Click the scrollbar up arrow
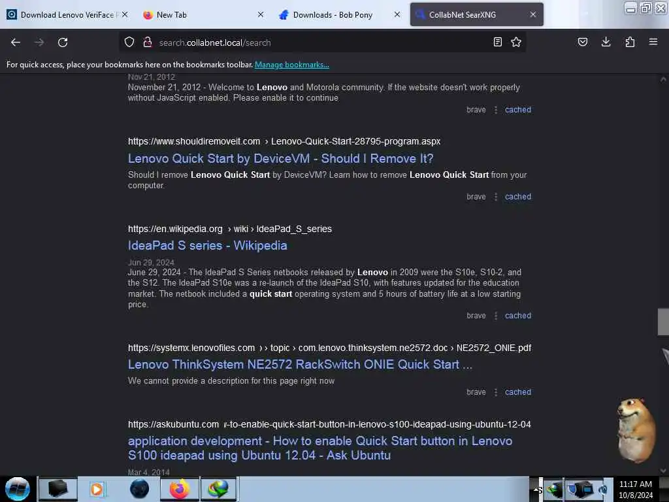This screenshot has height=502, width=669. tap(663, 79)
